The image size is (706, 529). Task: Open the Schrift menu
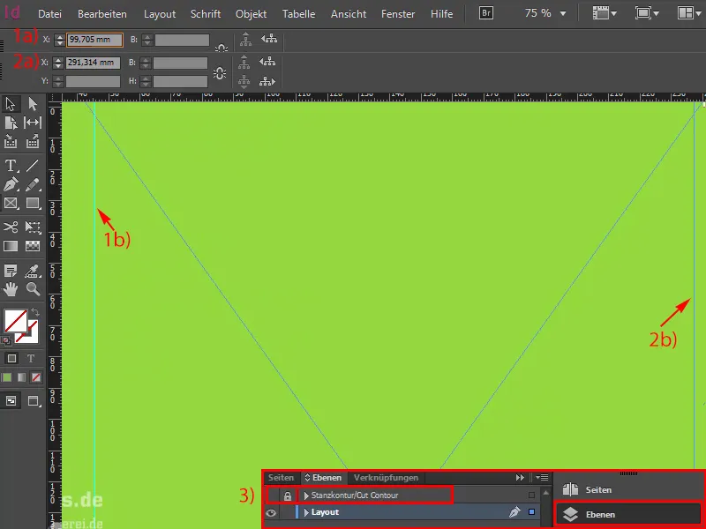(206, 14)
